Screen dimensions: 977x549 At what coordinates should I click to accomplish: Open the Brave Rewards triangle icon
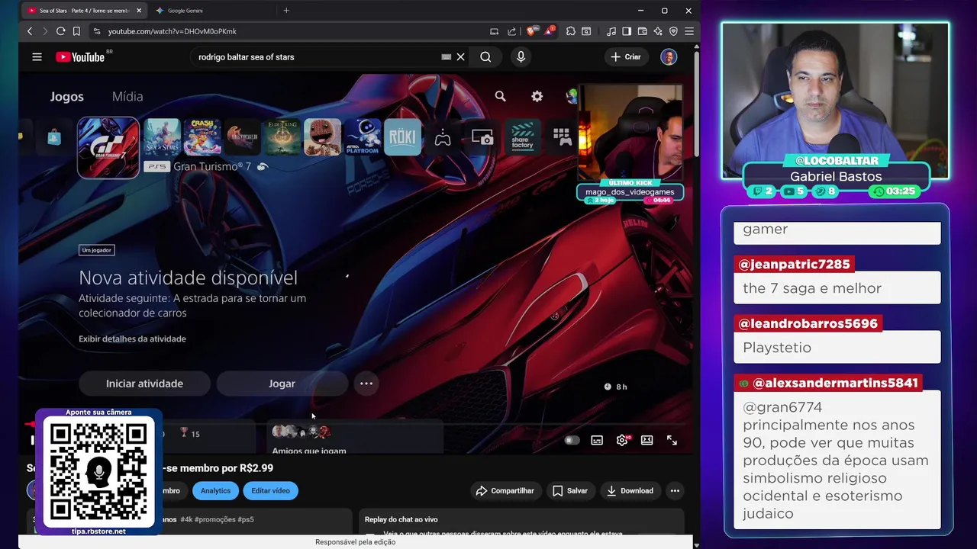(549, 31)
